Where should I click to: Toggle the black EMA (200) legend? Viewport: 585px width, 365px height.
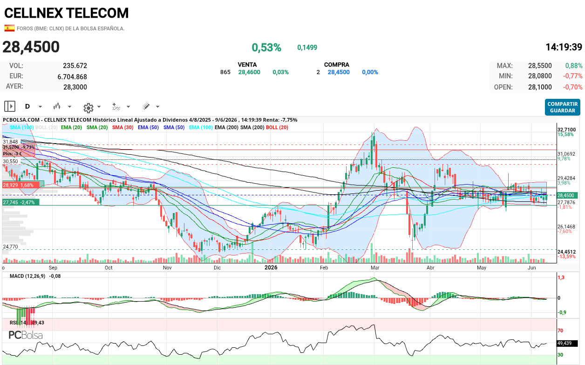tap(226, 127)
